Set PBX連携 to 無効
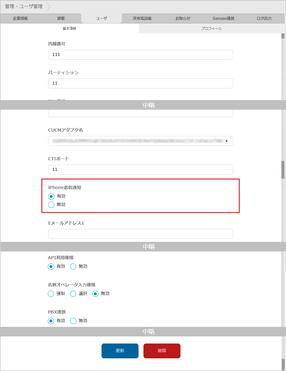The image size is (286, 371). point(73,321)
